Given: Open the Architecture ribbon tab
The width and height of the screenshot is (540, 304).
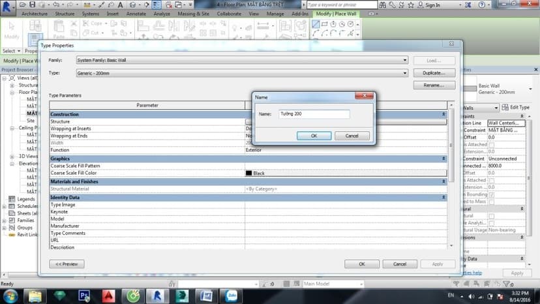Looking at the screenshot, I should pos(35,14).
